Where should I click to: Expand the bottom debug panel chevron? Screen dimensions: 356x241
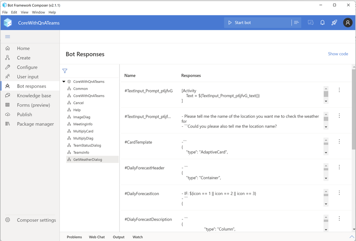(352, 237)
